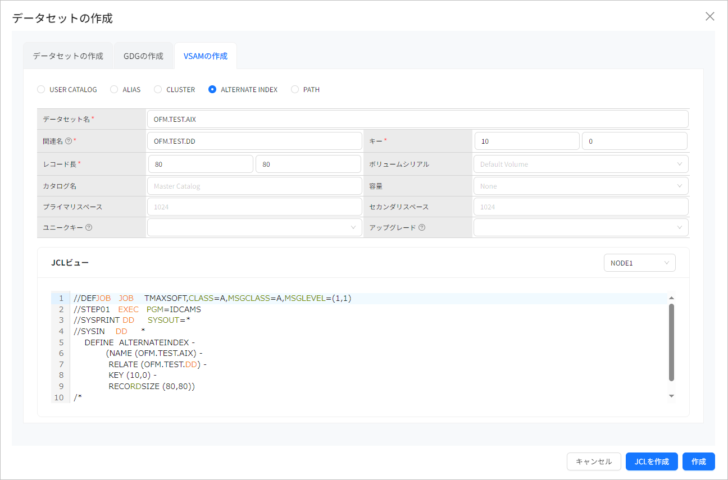Viewport: 728px width, 480px height.
Task: Click the キャンセル button
Action: coord(594,461)
